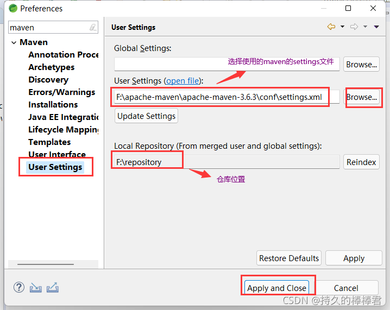Open the forward history dropdown arrow
This screenshot has height=310, width=390.
click(365, 27)
